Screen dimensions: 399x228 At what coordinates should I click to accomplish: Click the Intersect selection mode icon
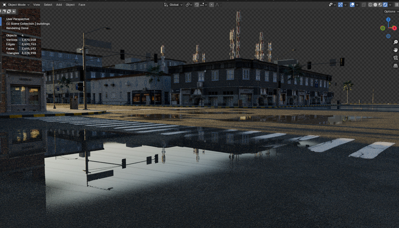coord(14,11)
